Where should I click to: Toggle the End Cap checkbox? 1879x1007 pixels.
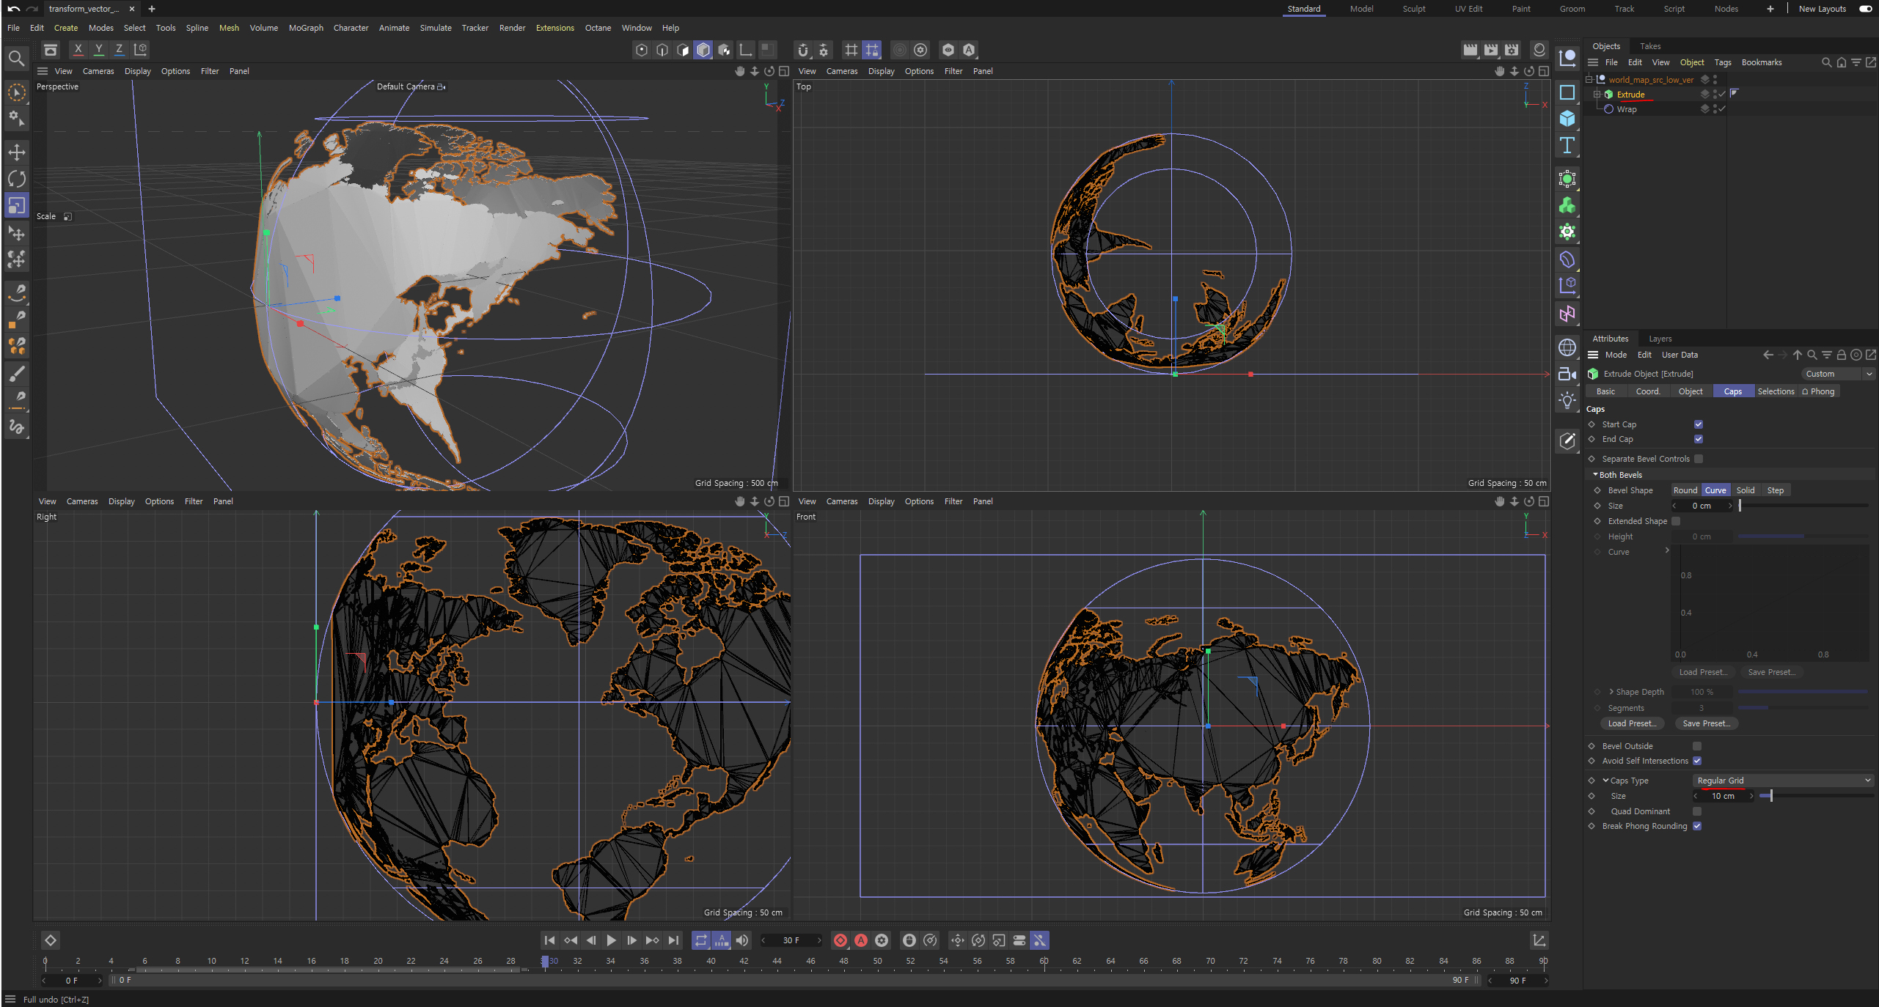pos(1699,439)
